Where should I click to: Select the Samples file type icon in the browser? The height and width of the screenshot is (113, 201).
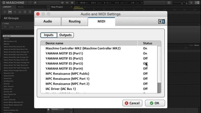30,12
